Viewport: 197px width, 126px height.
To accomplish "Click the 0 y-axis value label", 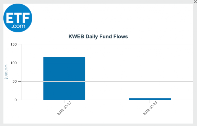I will (16, 100).
